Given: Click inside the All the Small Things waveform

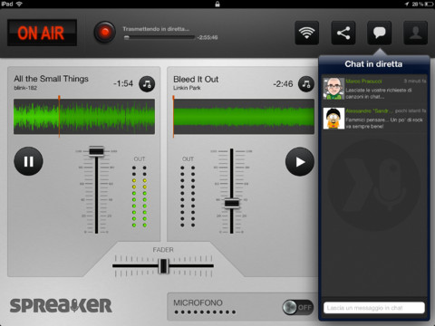Looking at the screenshot, I should tap(84, 116).
